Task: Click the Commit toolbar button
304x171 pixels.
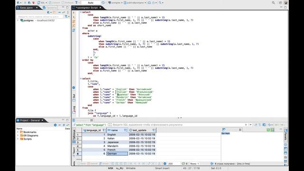Action: click(54, 3)
